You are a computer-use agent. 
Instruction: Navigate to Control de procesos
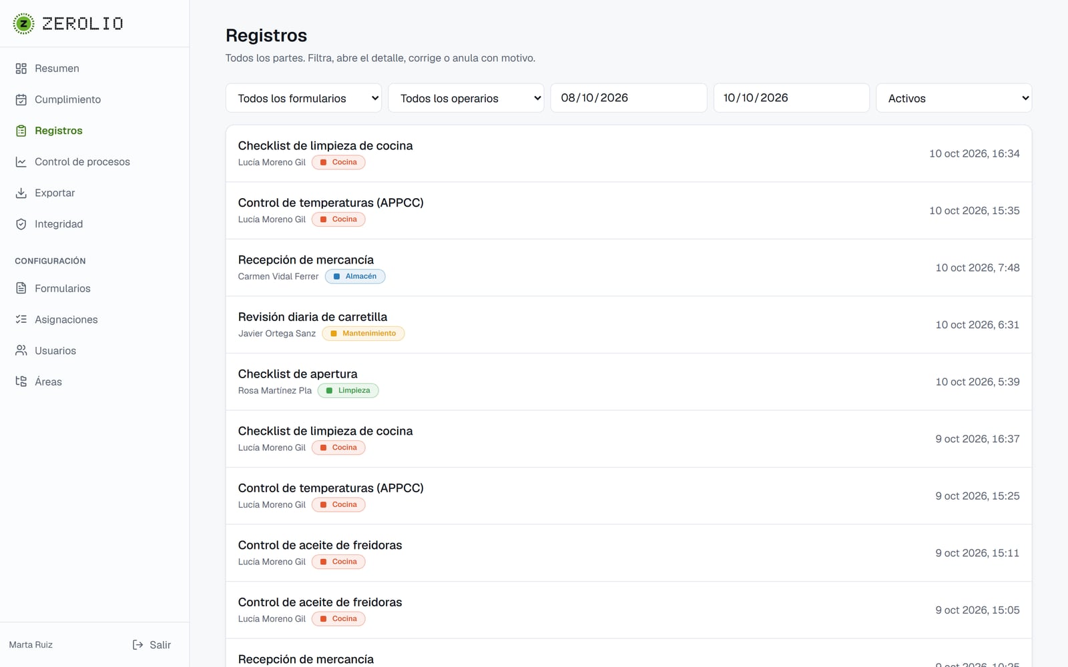tap(95, 162)
